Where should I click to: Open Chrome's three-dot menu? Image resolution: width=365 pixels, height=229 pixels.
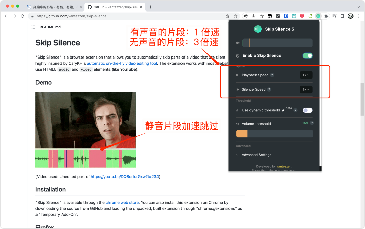[359, 16]
